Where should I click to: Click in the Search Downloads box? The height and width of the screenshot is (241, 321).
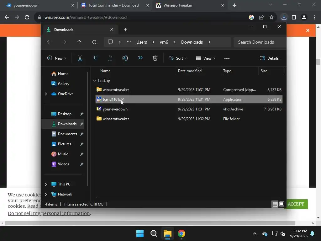(260, 42)
